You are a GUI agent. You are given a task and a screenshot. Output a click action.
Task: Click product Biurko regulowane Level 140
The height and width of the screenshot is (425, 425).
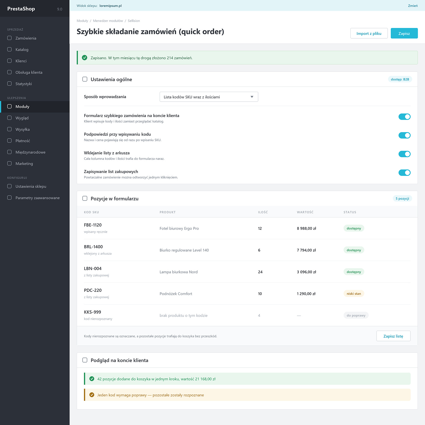pos(184,250)
